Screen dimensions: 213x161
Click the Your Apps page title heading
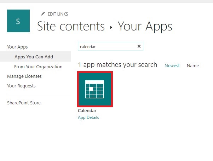point(145,27)
